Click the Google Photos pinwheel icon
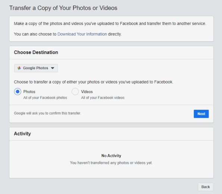Viewport: 222px width, 194px height. coord(19,68)
